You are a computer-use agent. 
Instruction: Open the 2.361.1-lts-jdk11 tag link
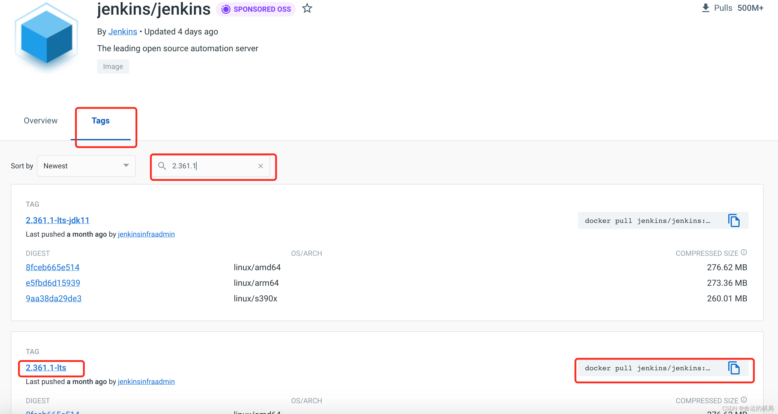click(x=58, y=220)
